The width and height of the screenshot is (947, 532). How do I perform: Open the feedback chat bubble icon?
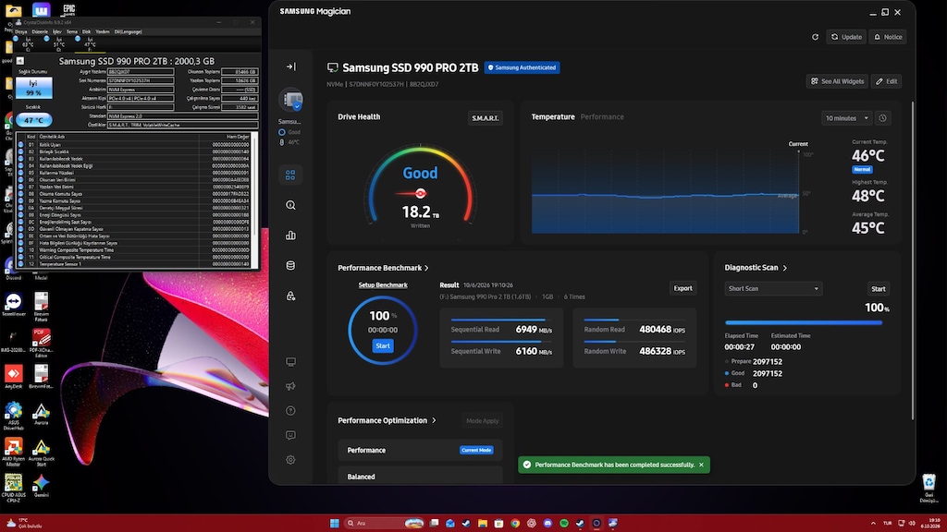[x=290, y=435]
